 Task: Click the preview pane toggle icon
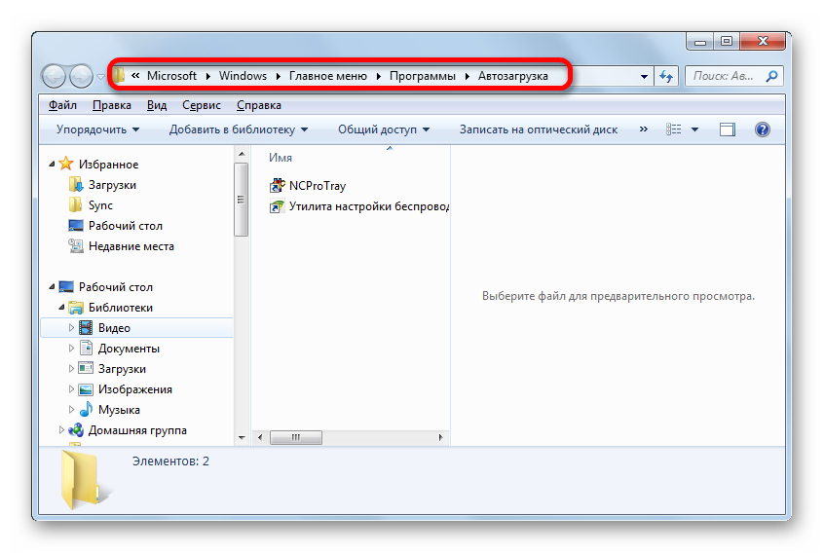pos(727,129)
